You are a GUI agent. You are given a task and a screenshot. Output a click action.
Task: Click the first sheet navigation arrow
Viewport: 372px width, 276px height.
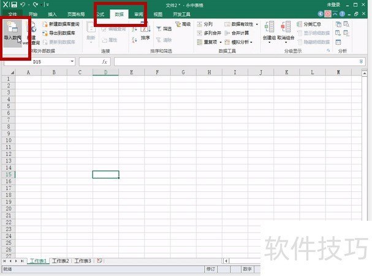[4, 261]
